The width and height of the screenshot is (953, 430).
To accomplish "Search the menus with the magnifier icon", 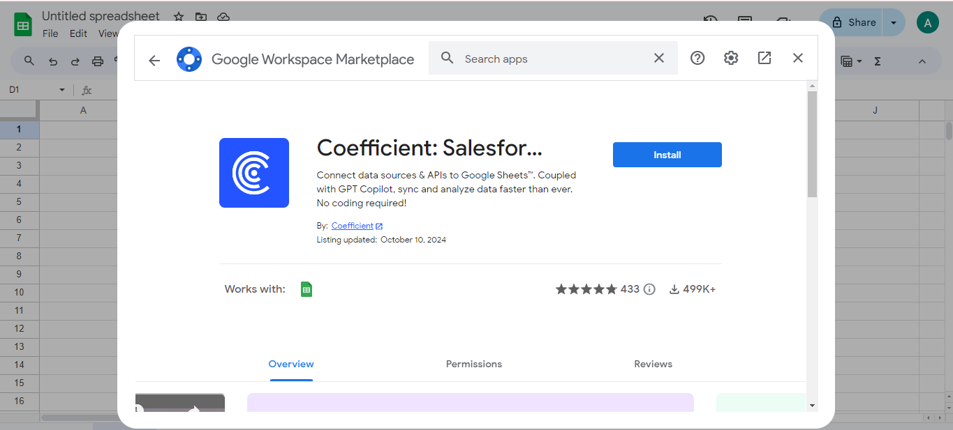I will (29, 61).
